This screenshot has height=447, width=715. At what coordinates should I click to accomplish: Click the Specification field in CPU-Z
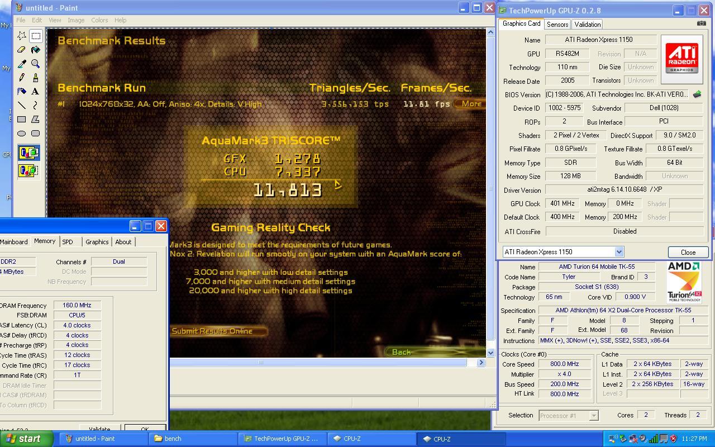coord(623,310)
